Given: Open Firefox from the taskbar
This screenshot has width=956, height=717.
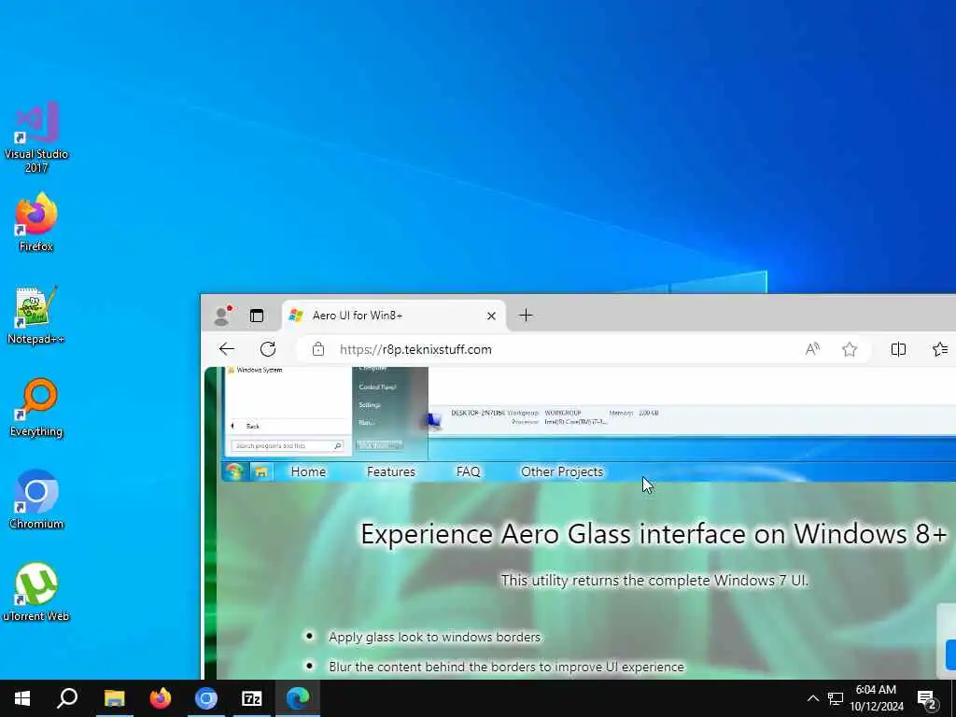Looking at the screenshot, I should (161, 698).
